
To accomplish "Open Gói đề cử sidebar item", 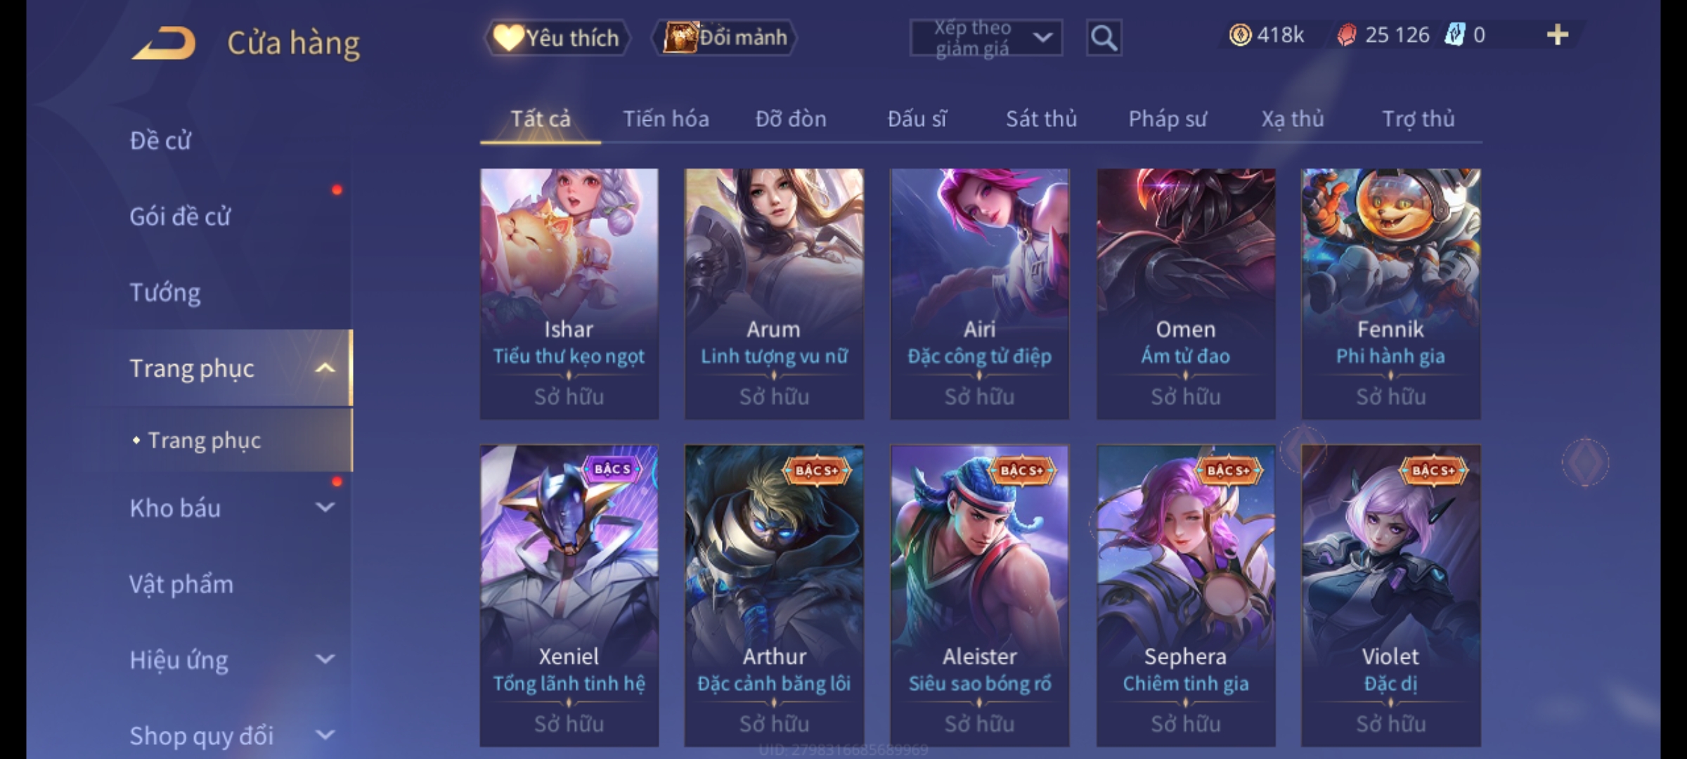I will (180, 216).
